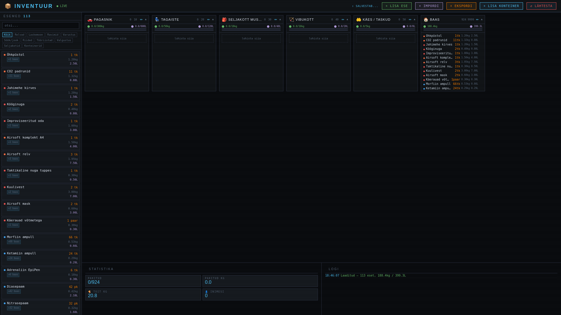Screen dimensions: 561x315
Task: Collapse the Vibukott container
Action: click(347, 20)
